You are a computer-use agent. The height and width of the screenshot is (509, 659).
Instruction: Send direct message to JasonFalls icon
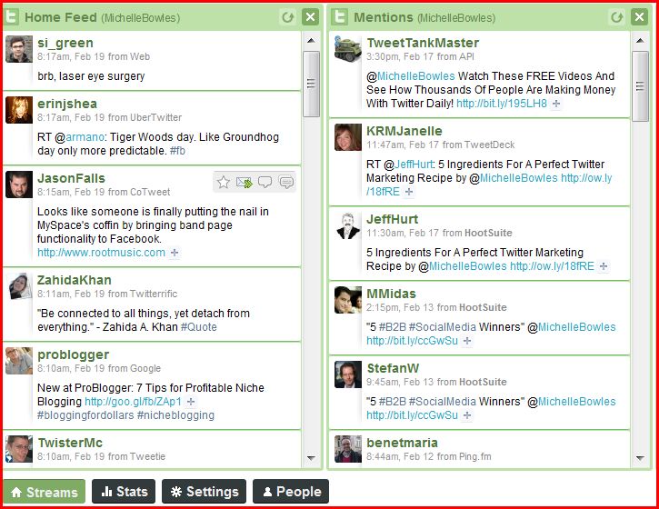[x=286, y=183]
